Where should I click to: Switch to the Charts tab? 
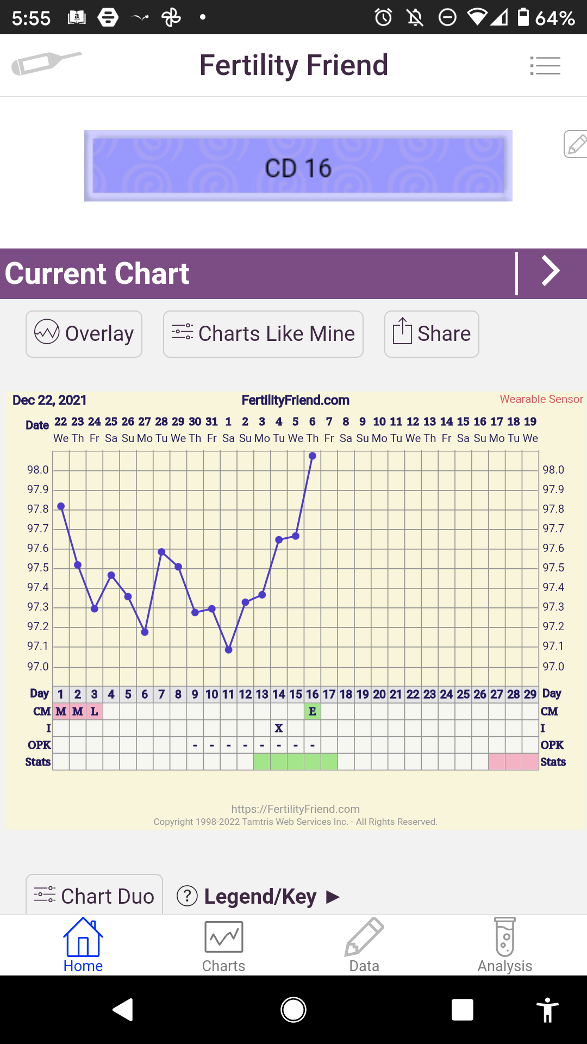point(223,946)
